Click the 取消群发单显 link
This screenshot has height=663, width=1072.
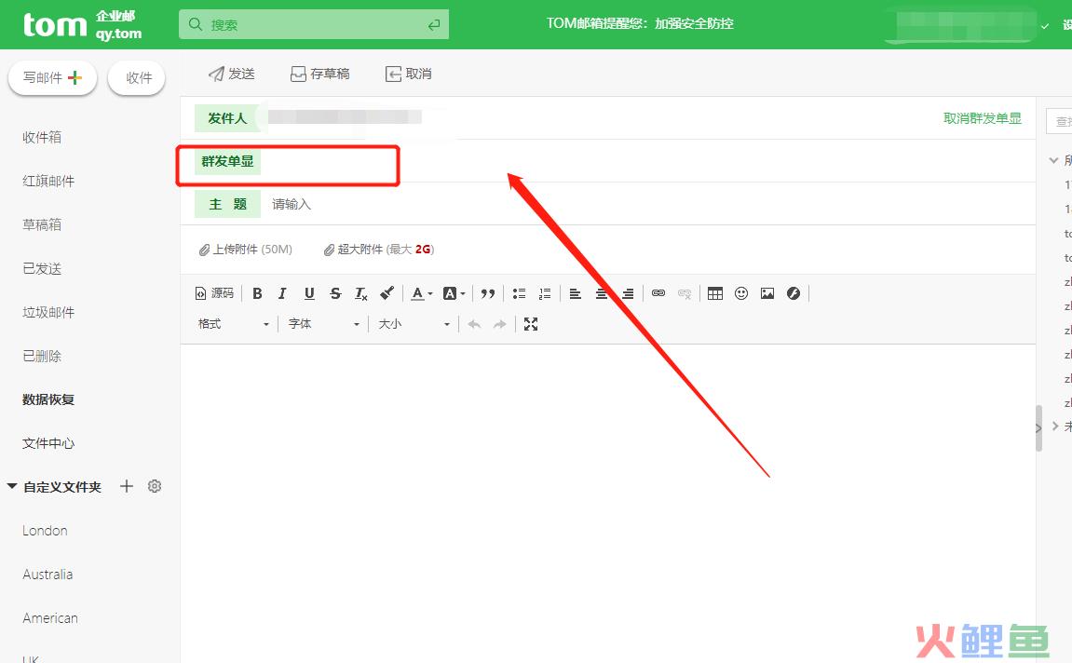point(983,118)
